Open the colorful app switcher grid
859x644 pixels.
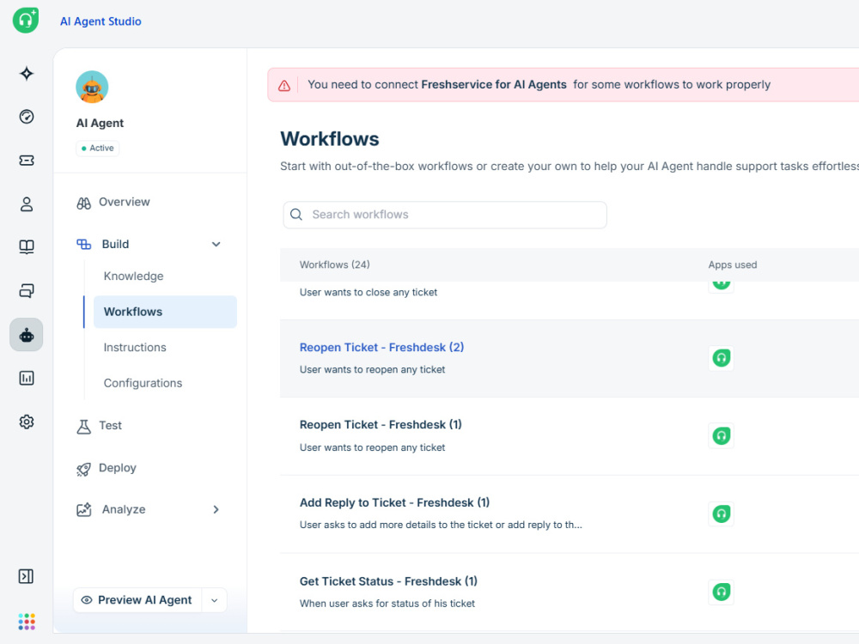coord(27,622)
